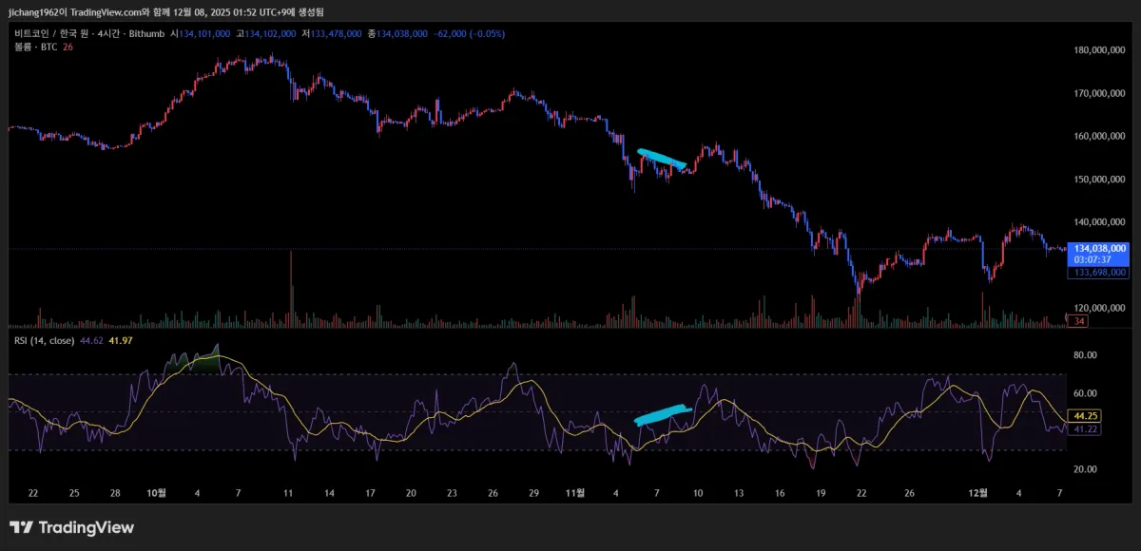Click the red volume value tag 34

click(1078, 321)
